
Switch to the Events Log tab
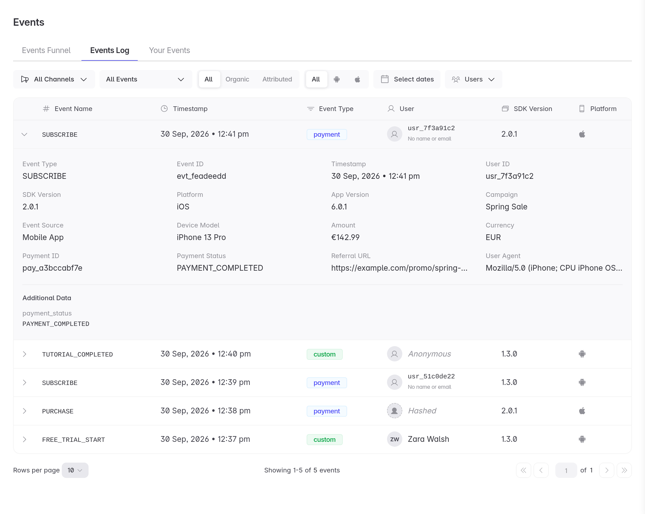pyautogui.click(x=110, y=50)
